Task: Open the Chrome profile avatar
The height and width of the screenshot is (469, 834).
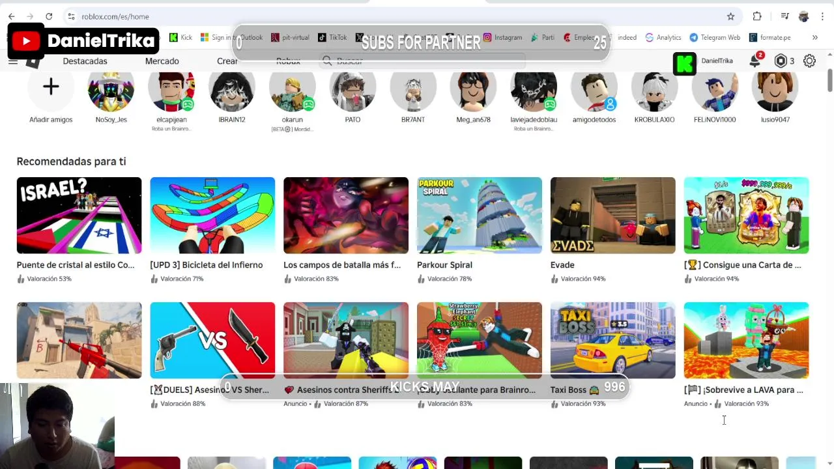Action: pos(803,16)
